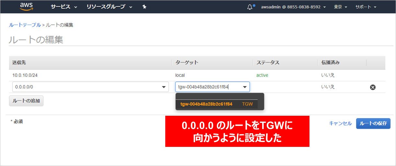Click into the target tgw text field
396x166 pixels.
coord(207,87)
